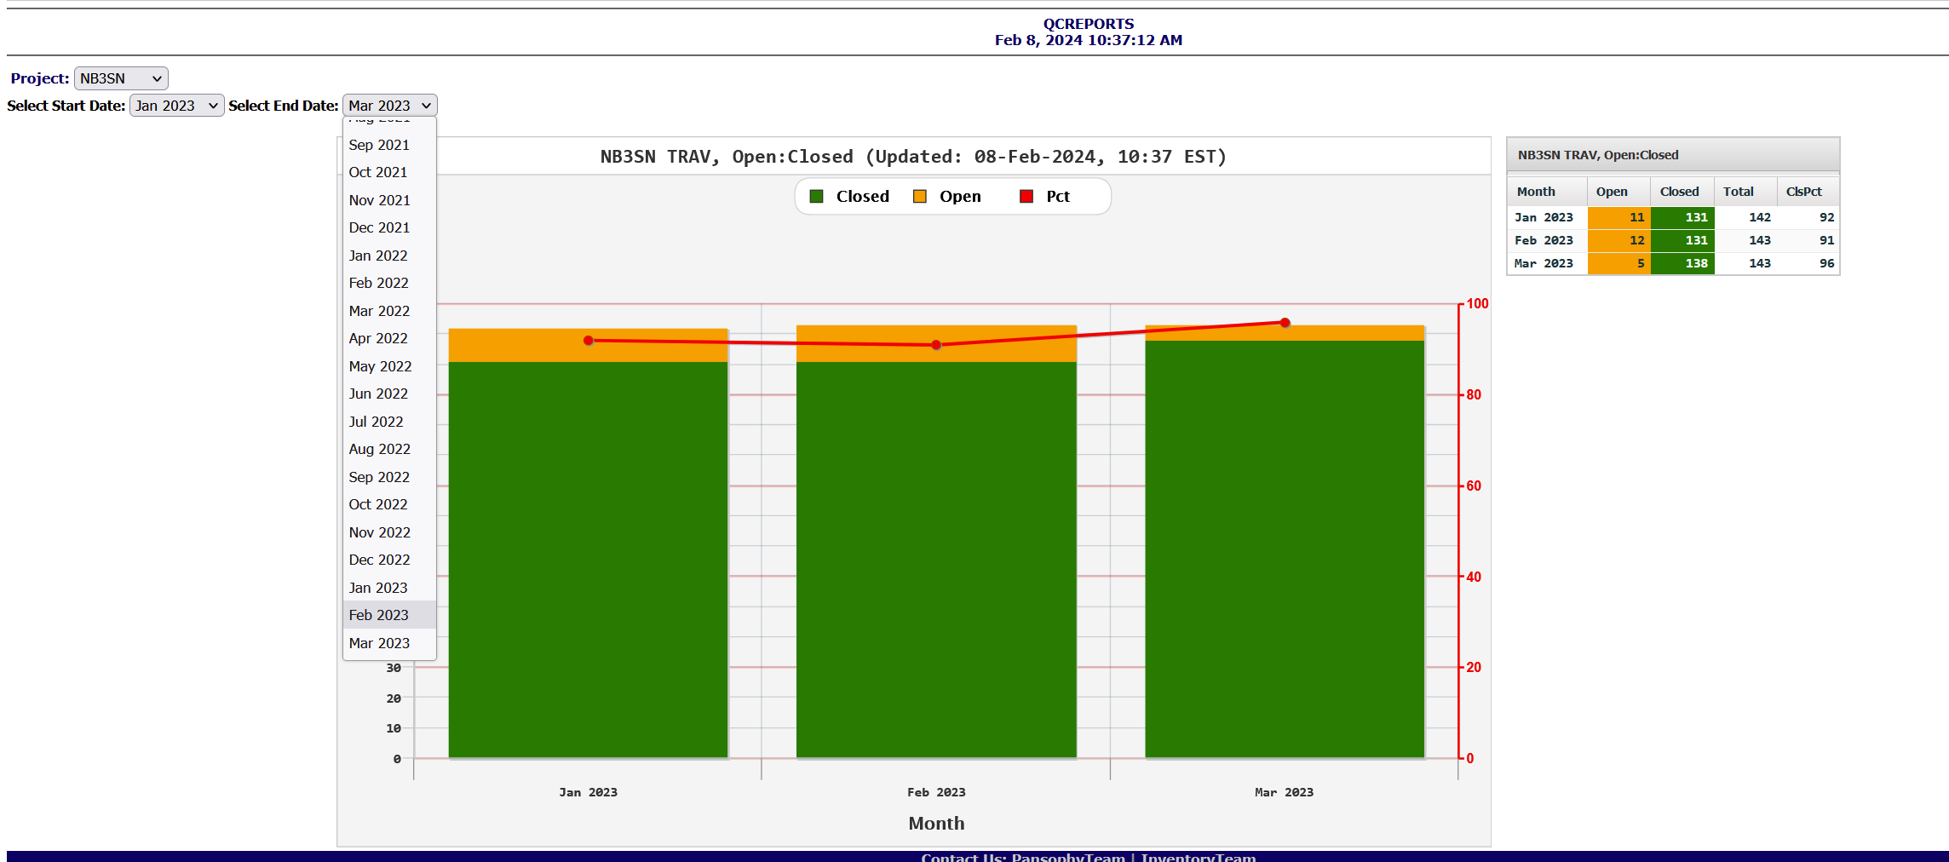Viewport: 1949px width, 862px height.
Task: Pick Jan 2023 from the end date options
Action: 378,588
